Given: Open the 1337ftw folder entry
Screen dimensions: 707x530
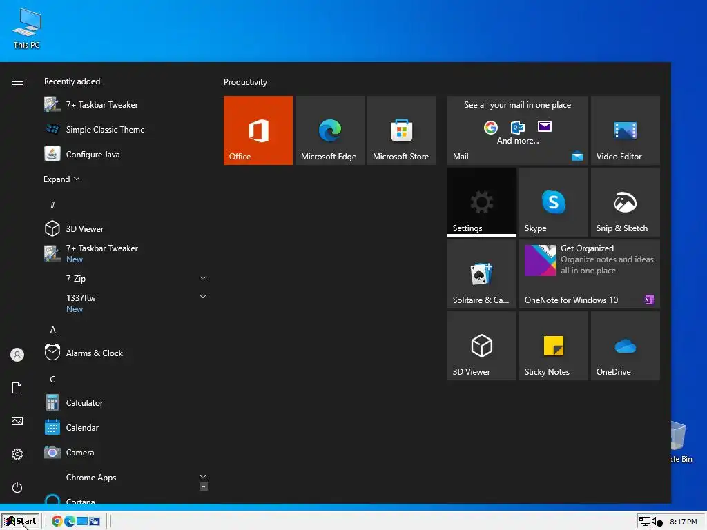Looking at the screenshot, I should [x=126, y=303].
